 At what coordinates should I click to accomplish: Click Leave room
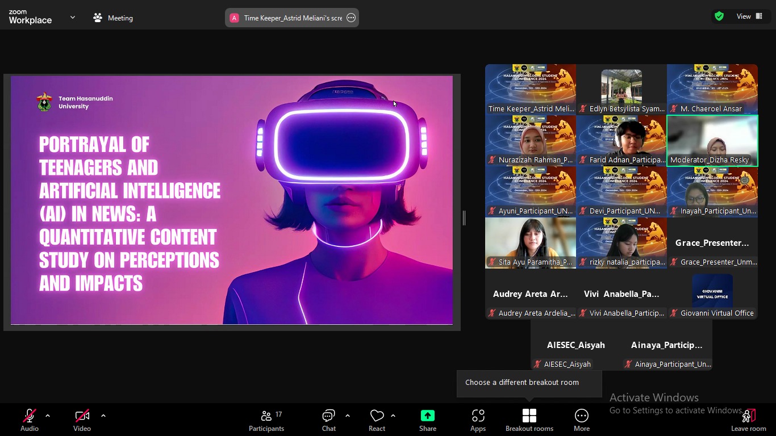(749, 420)
